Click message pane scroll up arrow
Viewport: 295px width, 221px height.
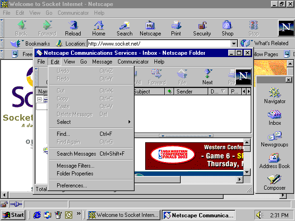tap(247, 142)
